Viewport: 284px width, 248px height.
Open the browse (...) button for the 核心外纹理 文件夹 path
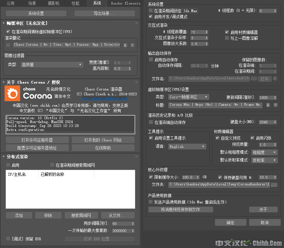tap(274, 185)
